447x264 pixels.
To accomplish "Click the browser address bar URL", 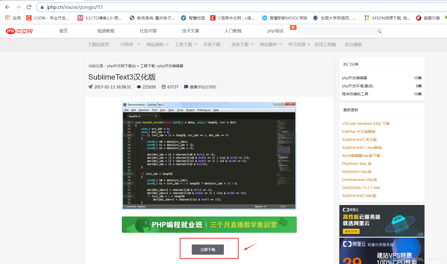I will (75, 7).
